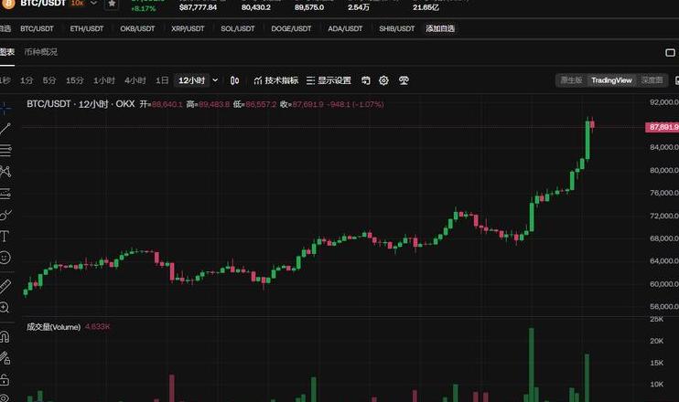Select the BTC/USDT shortcut in watchlist bar
The image size is (679, 402).
tap(37, 29)
